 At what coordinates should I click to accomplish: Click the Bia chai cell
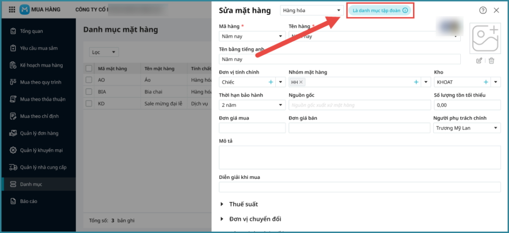(153, 92)
